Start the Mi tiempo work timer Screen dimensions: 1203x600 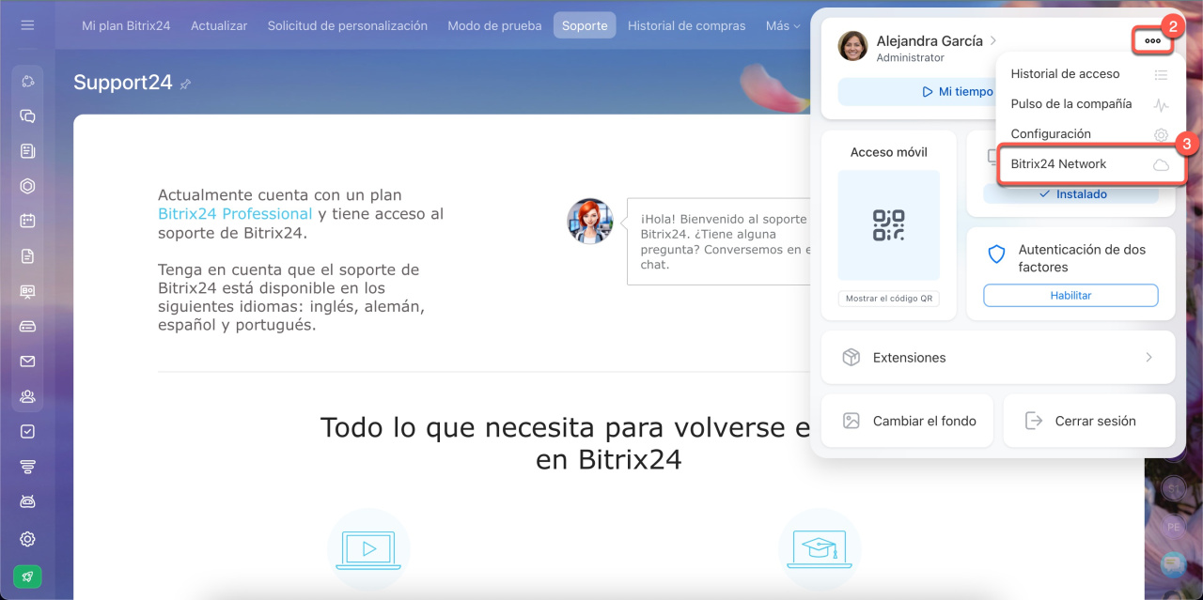959,92
